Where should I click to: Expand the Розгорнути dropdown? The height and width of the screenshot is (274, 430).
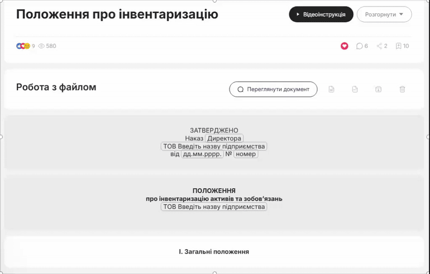click(384, 15)
